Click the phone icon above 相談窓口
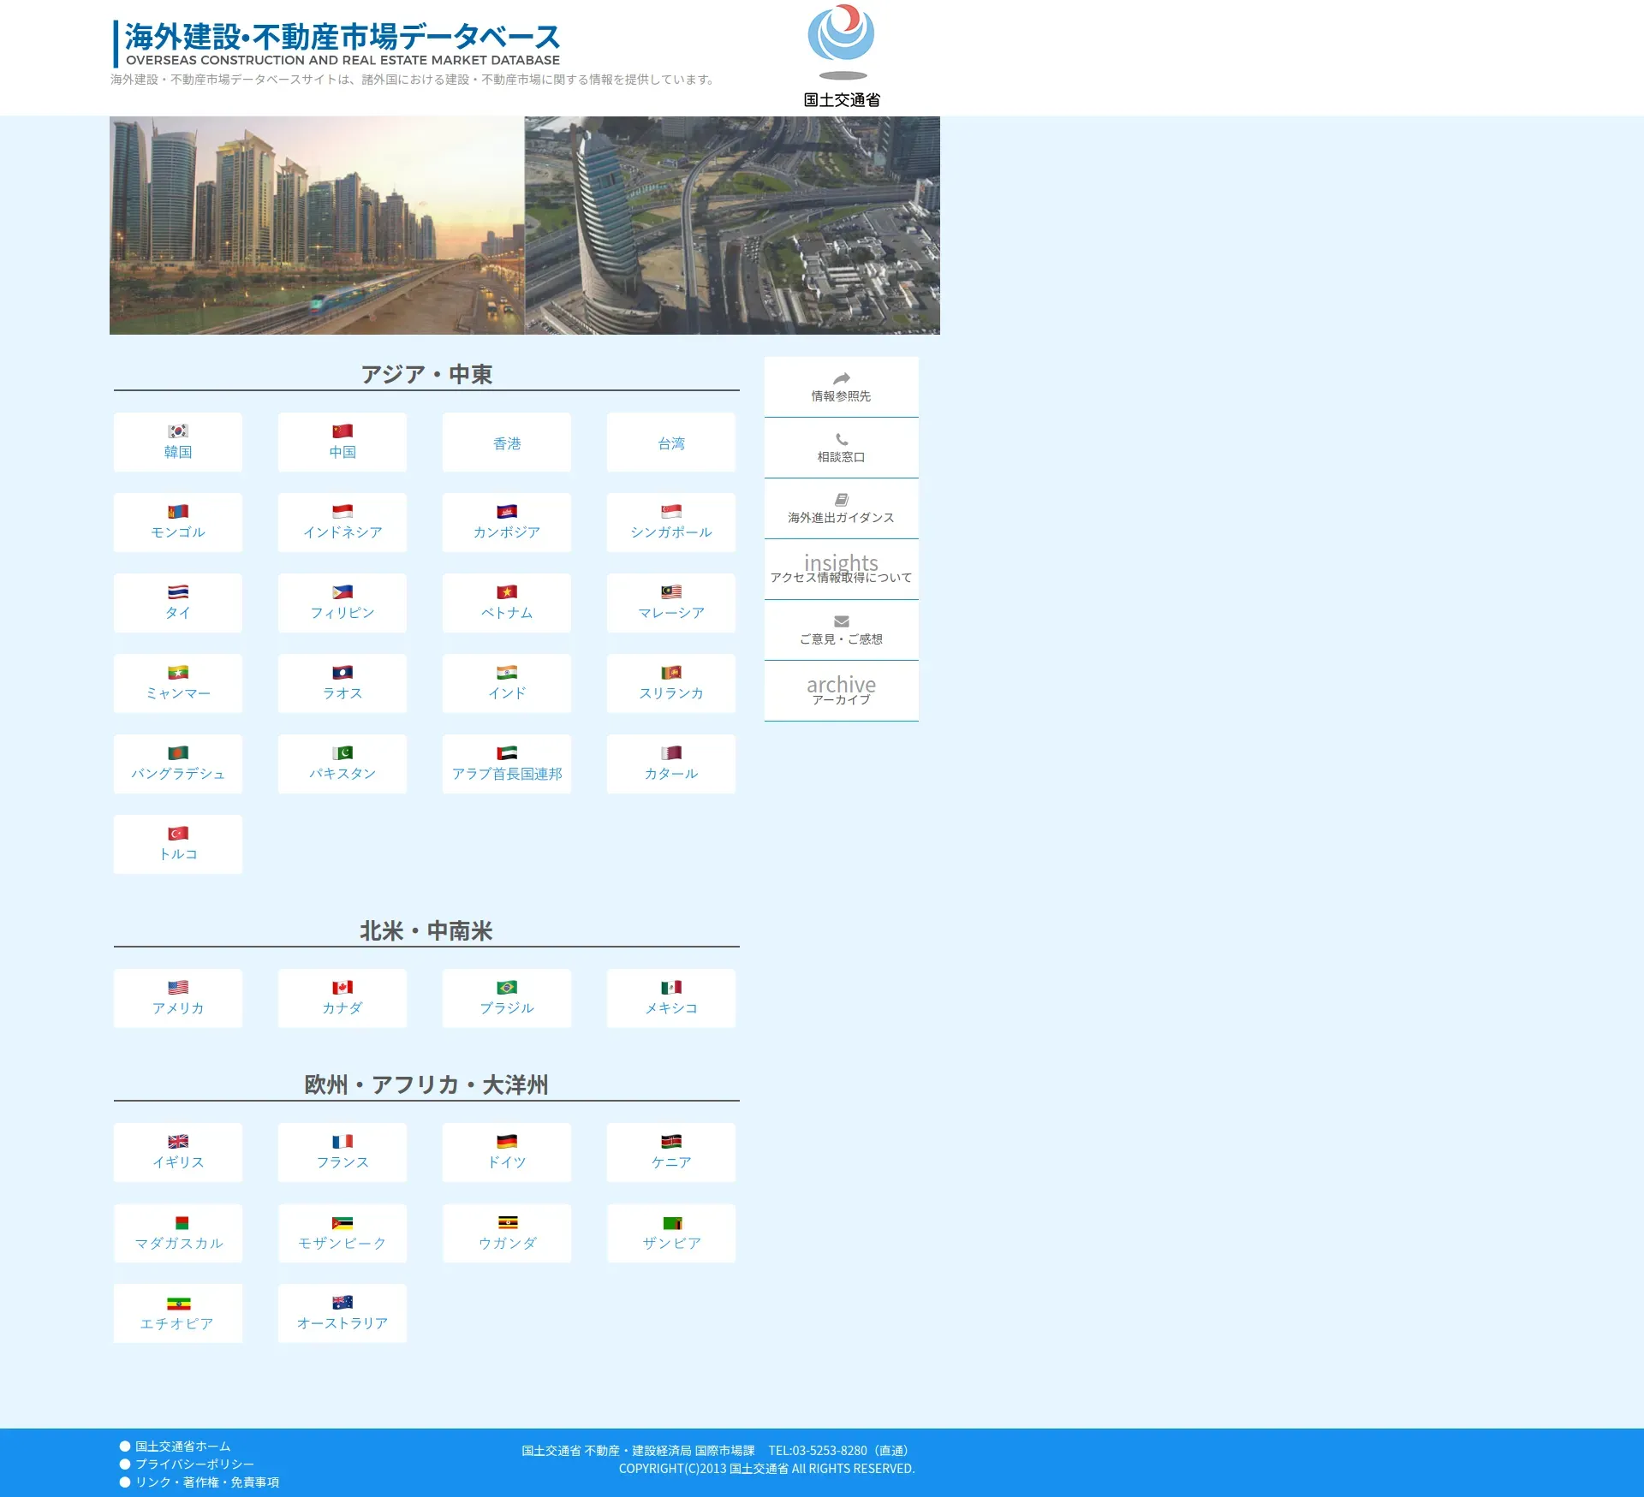This screenshot has width=1644, height=1497. pos(842,439)
